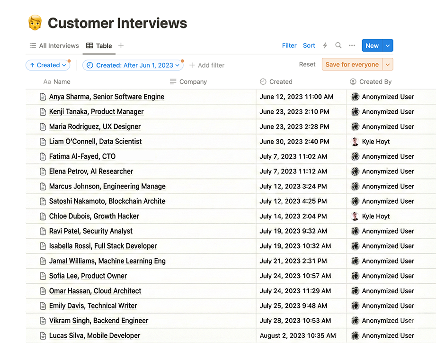The height and width of the screenshot is (343, 436).
Task: Open the three-dot view options menu
Action: pos(352,45)
